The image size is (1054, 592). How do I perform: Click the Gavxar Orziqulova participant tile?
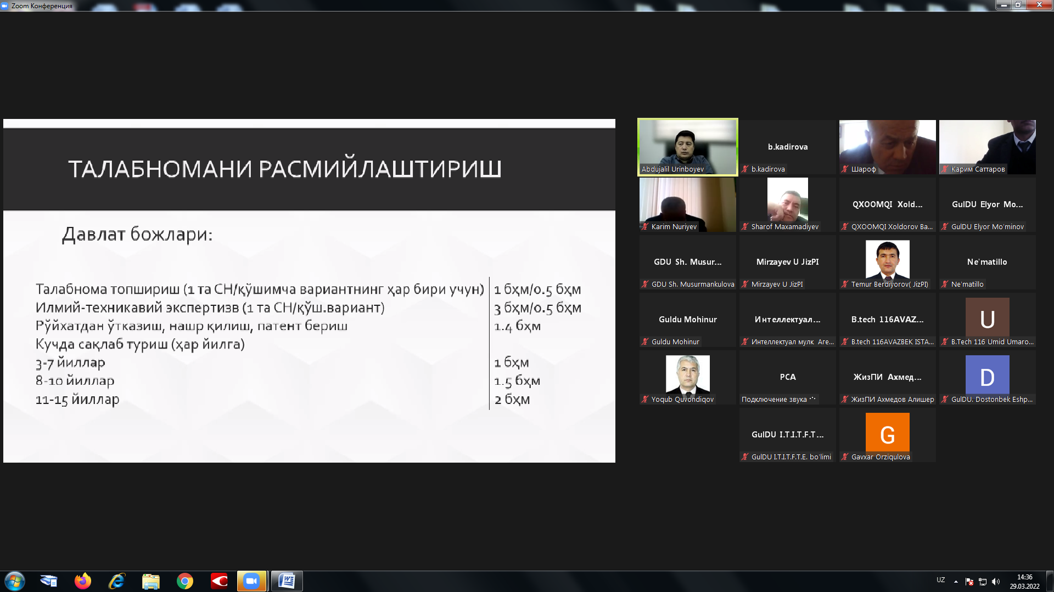[x=887, y=435]
